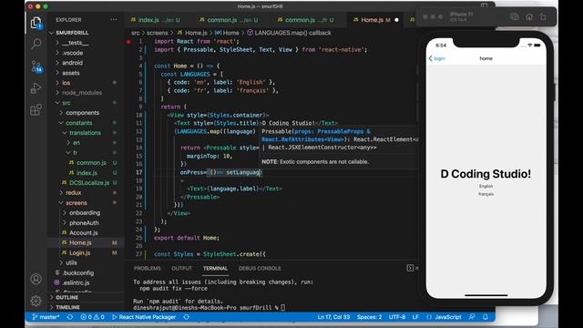Click the breakpoint red dot on line 1
This screenshot has height=328, width=583.
128,42
